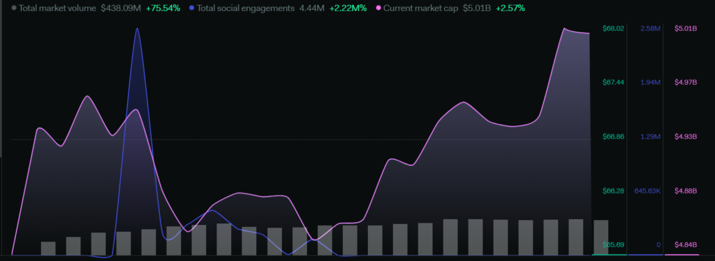Click the $67.44 green axis label
Viewport: 715px width, 261px height.
pos(613,82)
